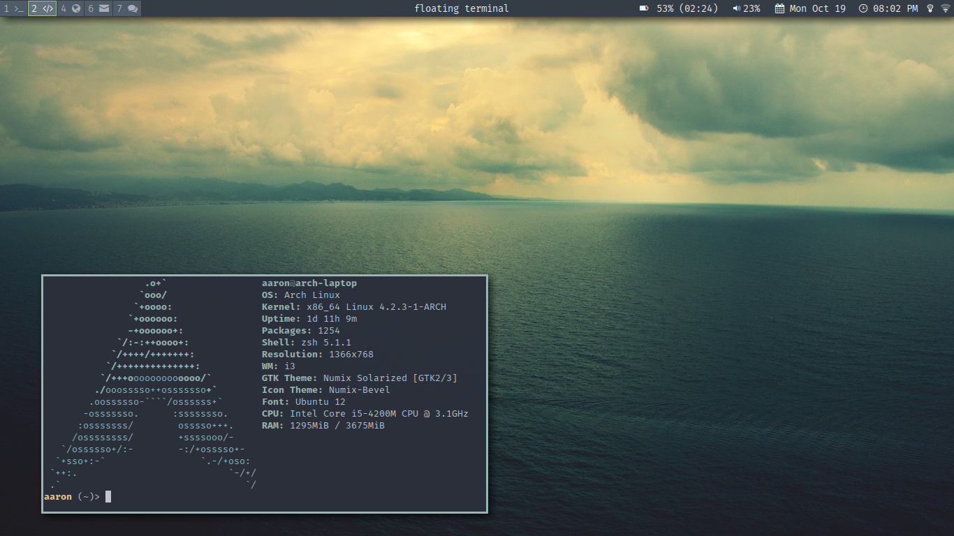Click time "08:02 PM"
This screenshot has width=954, height=536.
(895, 8)
